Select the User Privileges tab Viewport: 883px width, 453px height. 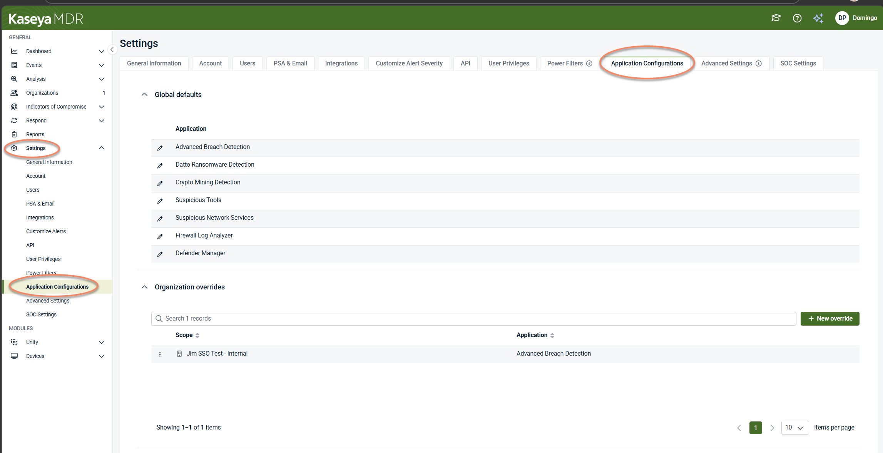click(508, 64)
